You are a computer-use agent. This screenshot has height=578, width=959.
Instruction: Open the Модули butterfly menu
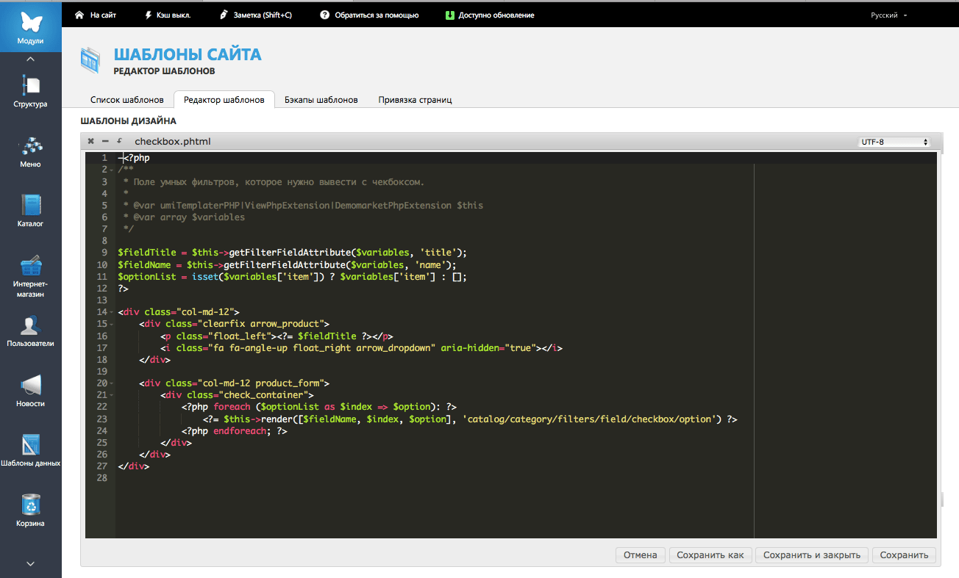30,26
